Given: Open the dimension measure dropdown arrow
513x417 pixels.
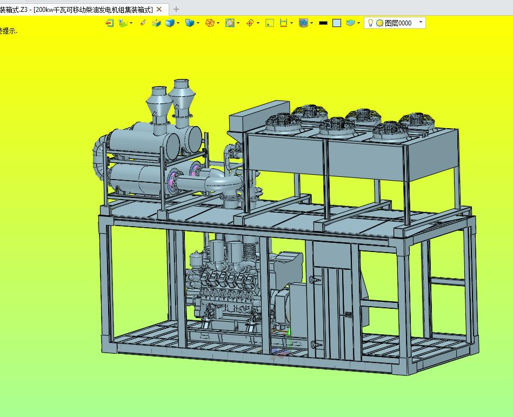Looking at the screenshot, I should pyautogui.click(x=291, y=23).
